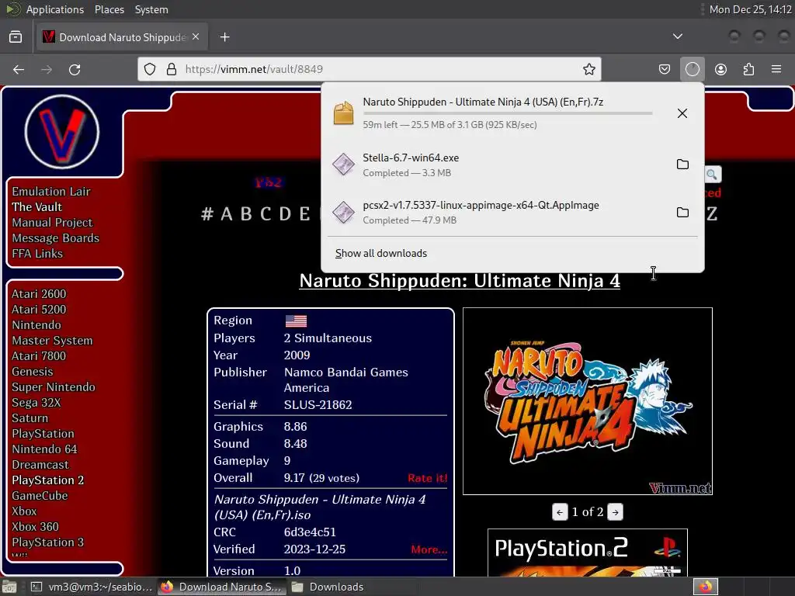Click the shield tracking protection icon
Image resolution: width=795 pixels, height=596 pixels.
150,69
